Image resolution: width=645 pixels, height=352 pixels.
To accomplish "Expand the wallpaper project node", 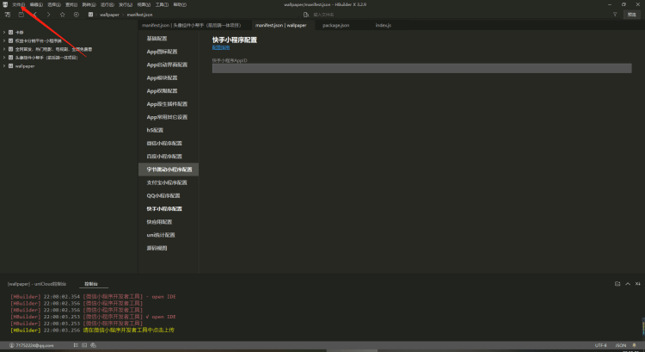I will 4,66.
